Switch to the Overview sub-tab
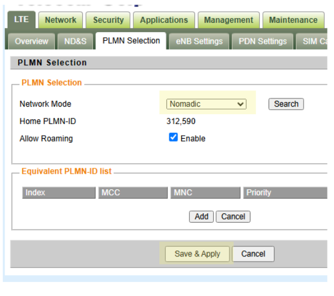Screen dimensions: 334x296 click(32, 41)
